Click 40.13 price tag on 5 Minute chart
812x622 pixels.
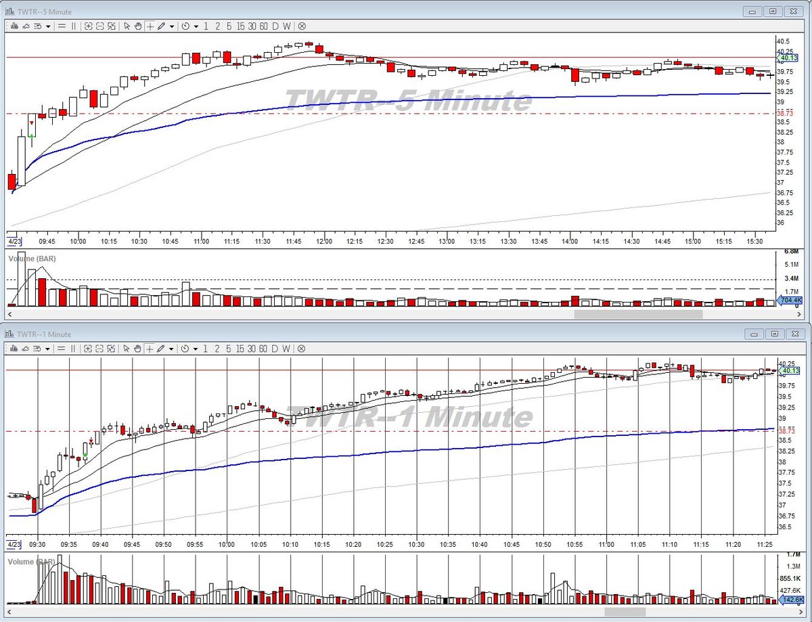pyautogui.click(x=787, y=58)
